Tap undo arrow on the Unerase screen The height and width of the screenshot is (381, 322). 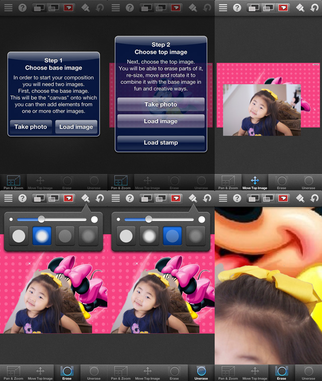(207, 198)
